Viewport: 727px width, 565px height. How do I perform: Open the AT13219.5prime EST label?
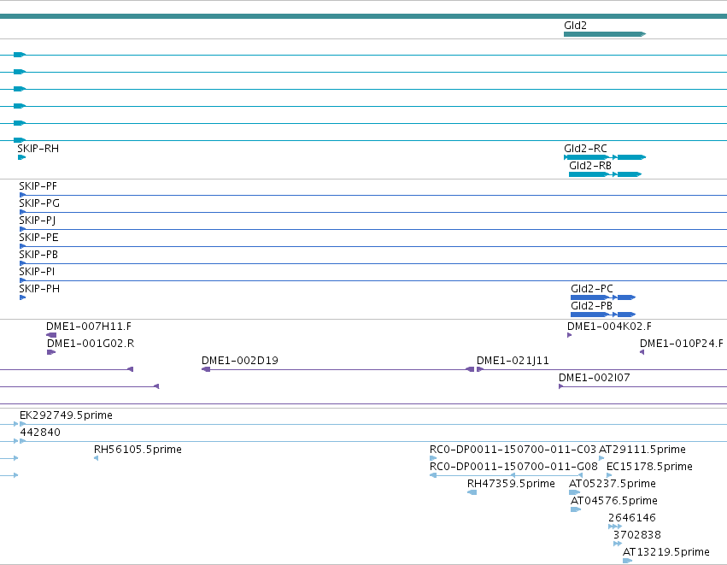(665, 552)
